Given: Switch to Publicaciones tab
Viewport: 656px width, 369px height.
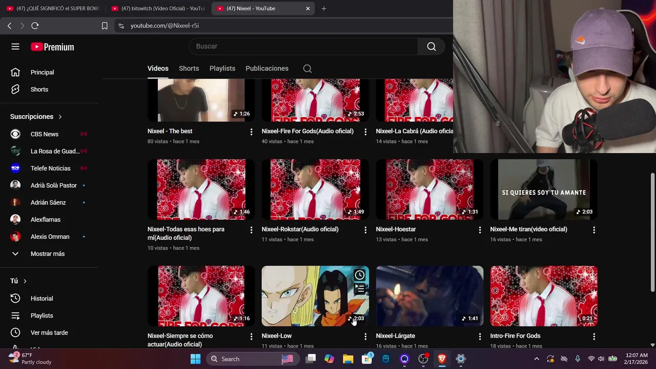Looking at the screenshot, I should pos(266,69).
